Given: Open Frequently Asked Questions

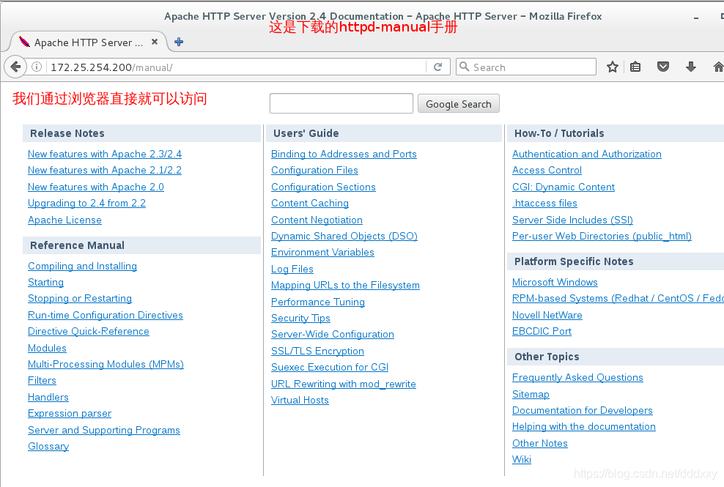Looking at the screenshot, I should [577, 378].
